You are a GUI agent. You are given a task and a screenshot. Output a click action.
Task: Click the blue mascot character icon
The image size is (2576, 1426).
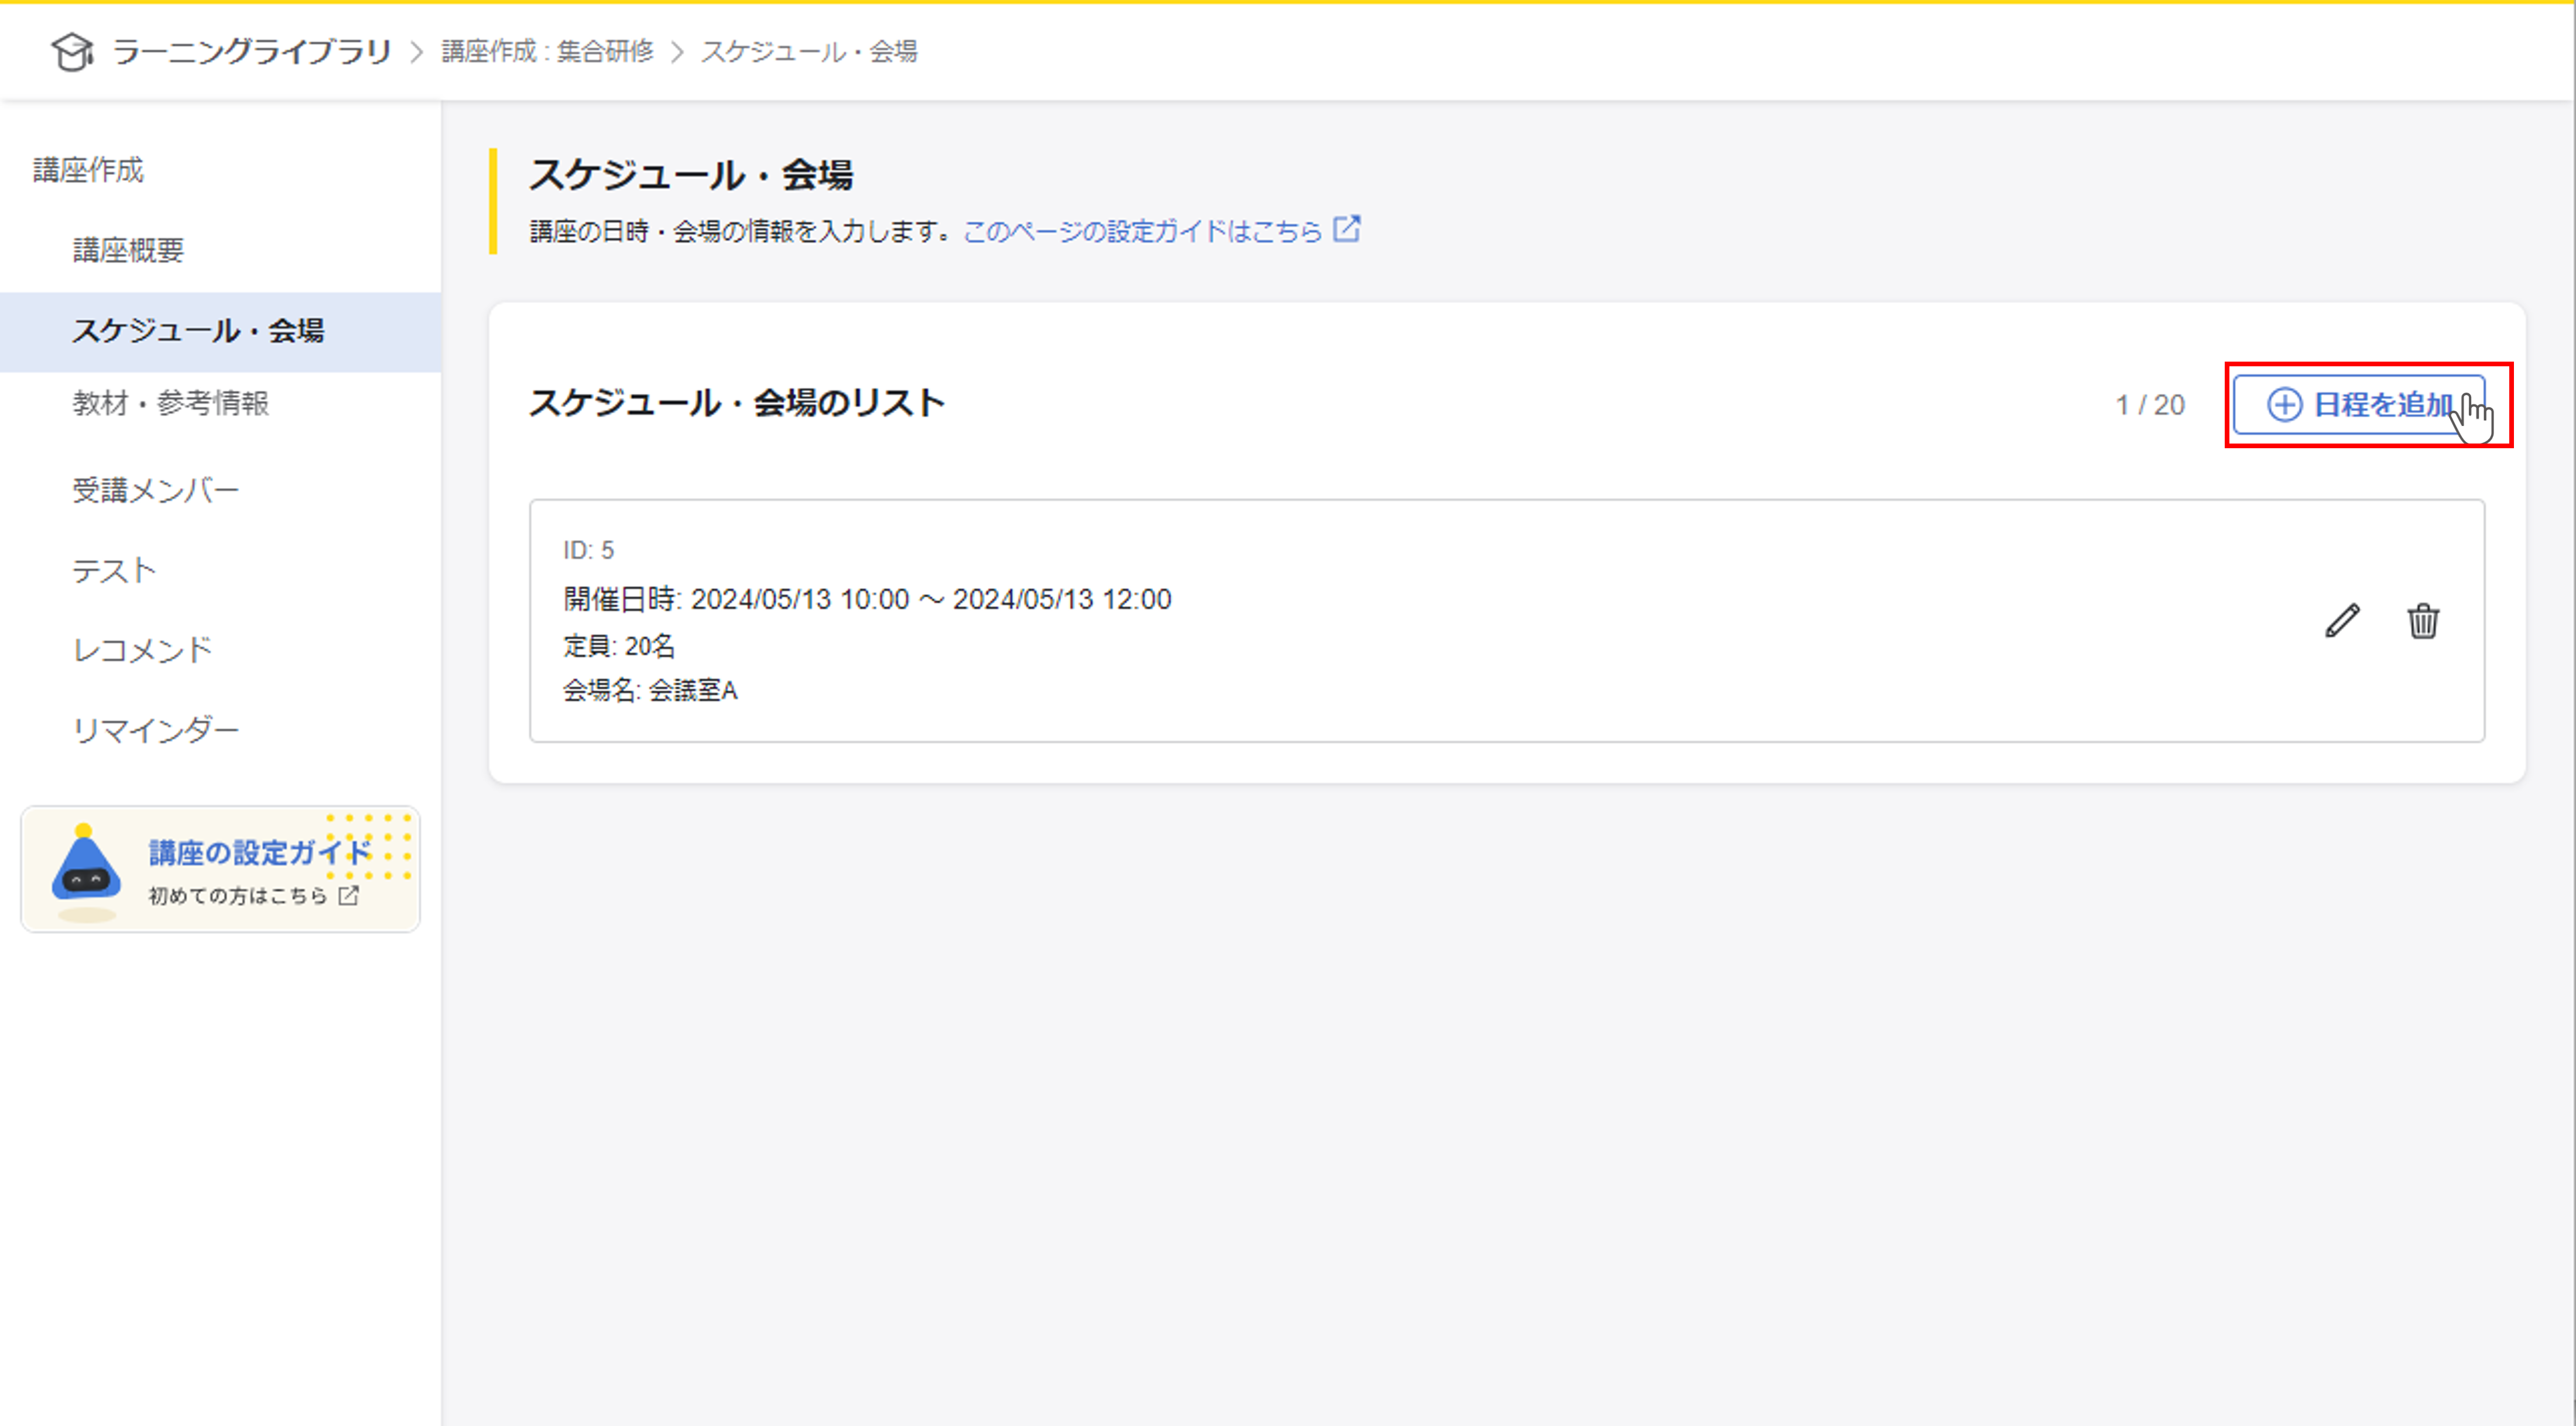point(86,867)
